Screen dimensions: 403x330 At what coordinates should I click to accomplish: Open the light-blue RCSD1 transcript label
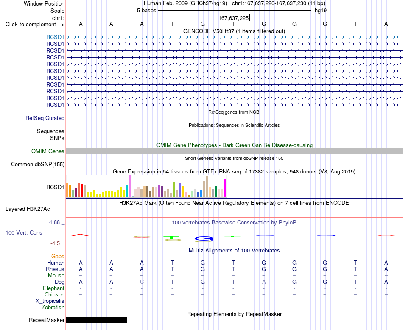coord(55,37)
